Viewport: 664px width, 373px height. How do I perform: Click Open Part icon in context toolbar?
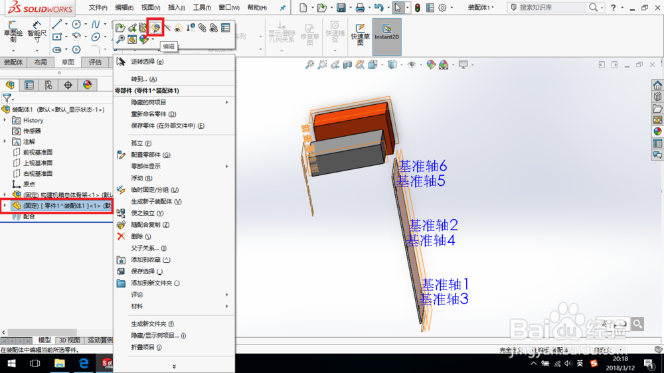(120, 28)
